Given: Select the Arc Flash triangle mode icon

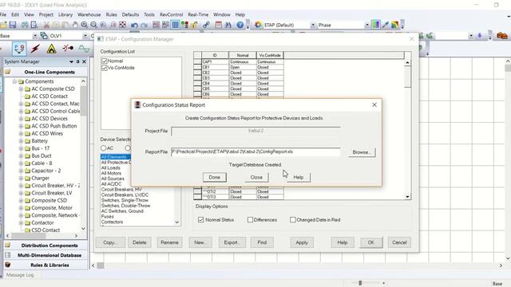Looking at the screenshot, I should click(x=51, y=49).
